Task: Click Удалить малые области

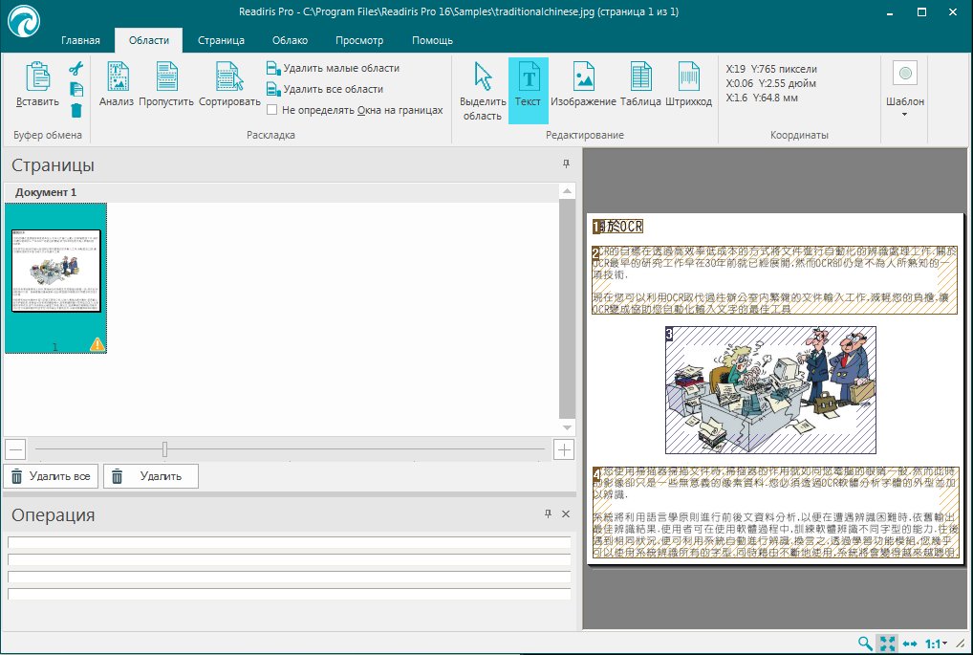Action: pos(339,68)
